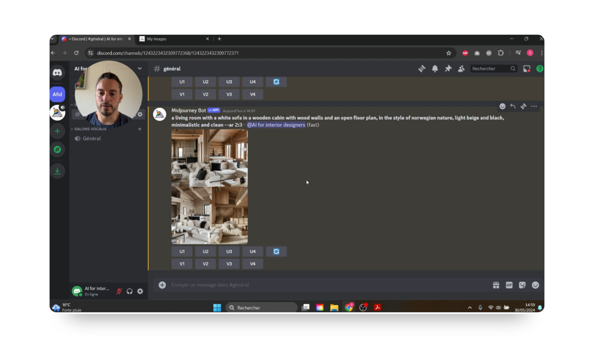Screen dimensions: 594x347
Task: Open the Windows Start menu
Action: point(217,308)
